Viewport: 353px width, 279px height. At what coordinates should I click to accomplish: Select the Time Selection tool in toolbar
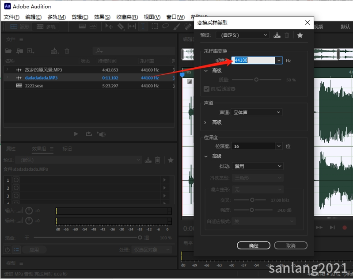tap(143, 27)
